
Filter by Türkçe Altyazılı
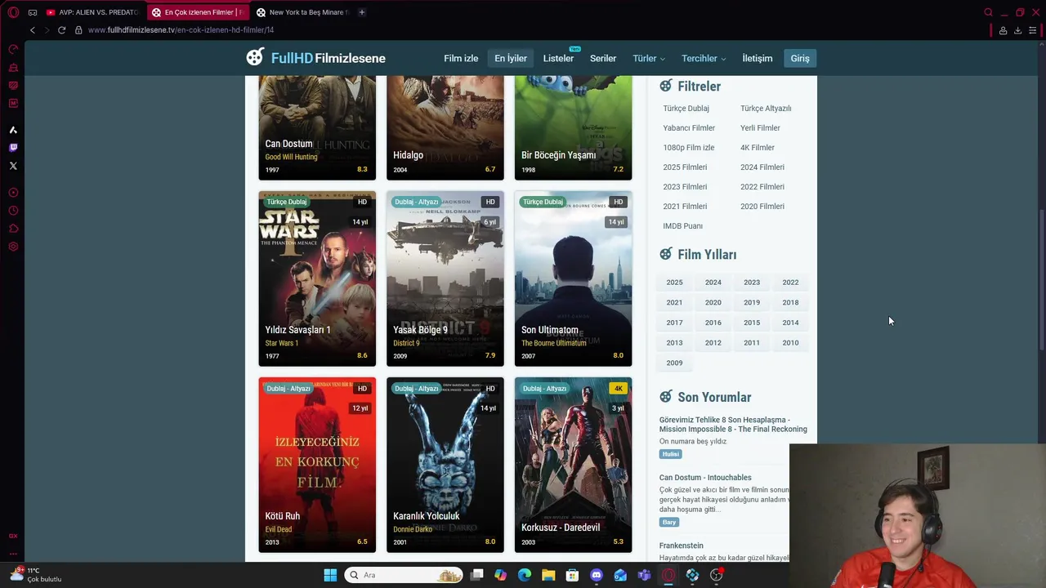(766, 108)
